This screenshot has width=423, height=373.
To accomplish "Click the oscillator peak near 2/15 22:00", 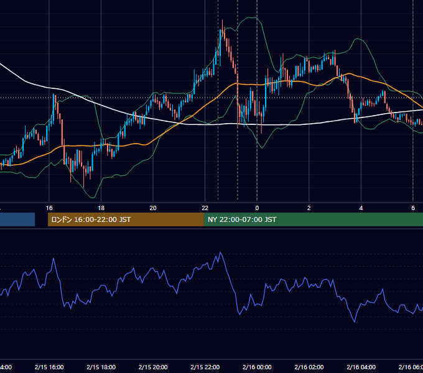I will point(220,252).
